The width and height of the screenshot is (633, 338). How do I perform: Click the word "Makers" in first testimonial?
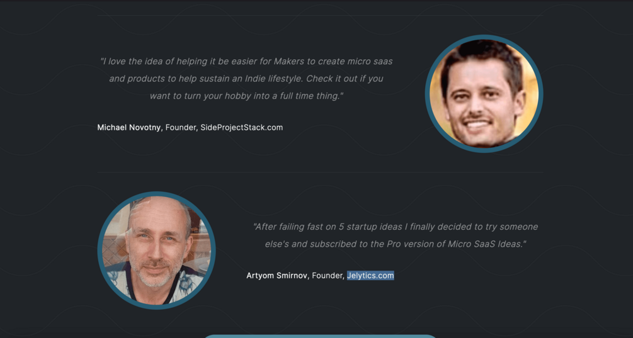pos(289,61)
